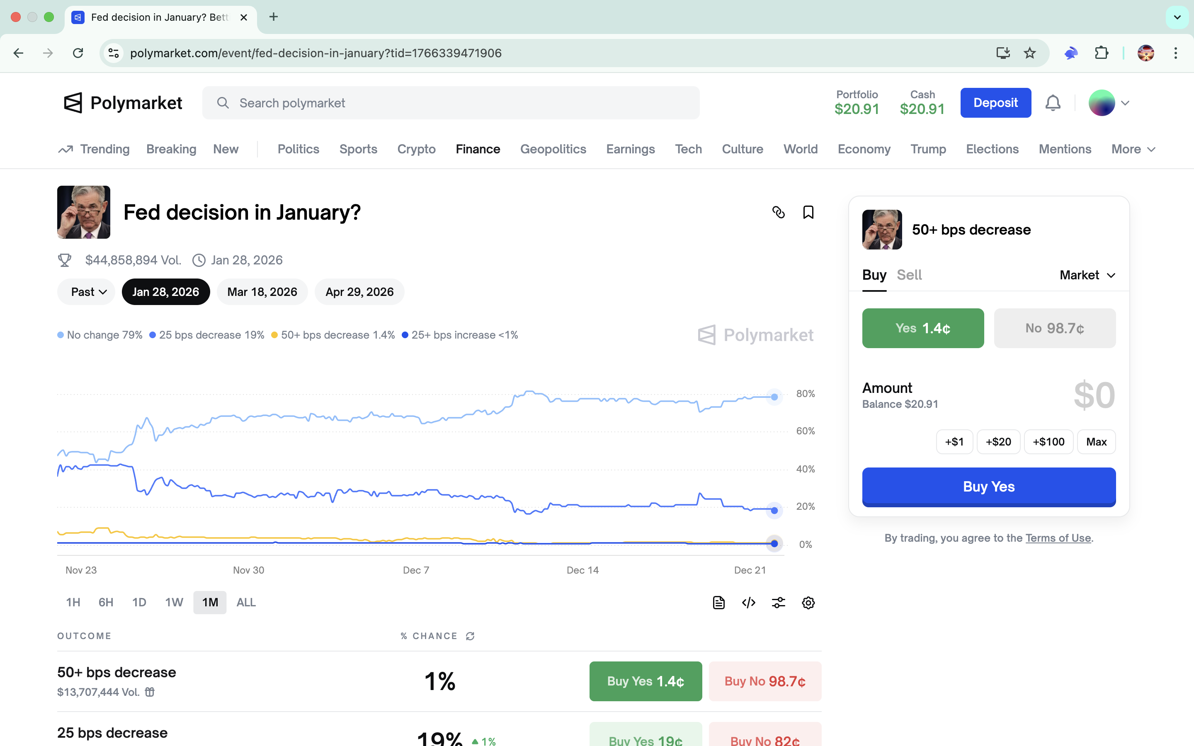Select the Yes 1.4¢ outcome option
The image size is (1194, 746).
coord(922,328)
